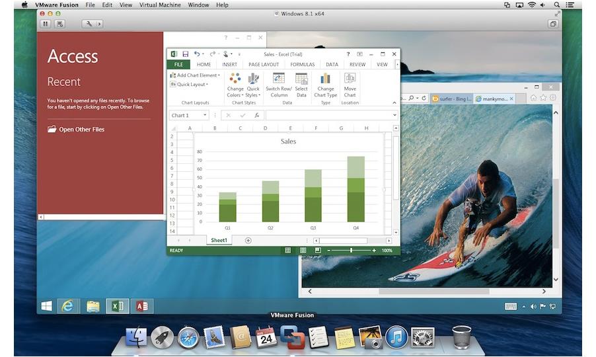Click Spotlight search icon in Mac menu bar
The image size is (596, 357).
tap(556, 5)
